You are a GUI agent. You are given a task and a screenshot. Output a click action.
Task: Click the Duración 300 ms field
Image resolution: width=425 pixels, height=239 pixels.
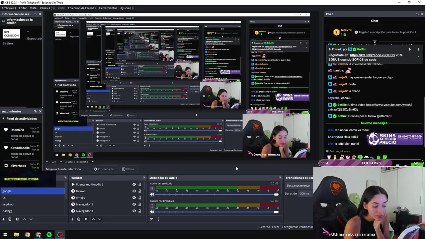click(x=305, y=194)
